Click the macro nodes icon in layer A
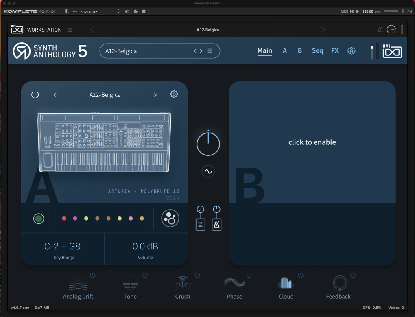415x317 pixels. 170,218
